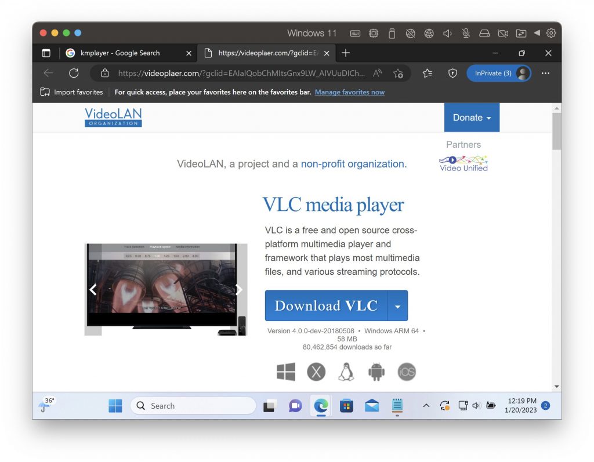
Task: Open notification badge with 2
Action: [x=545, y=406]
